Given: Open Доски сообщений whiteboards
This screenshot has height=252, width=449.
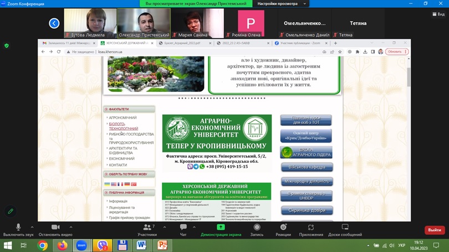Looking at the screenshot, I should 345,230.
